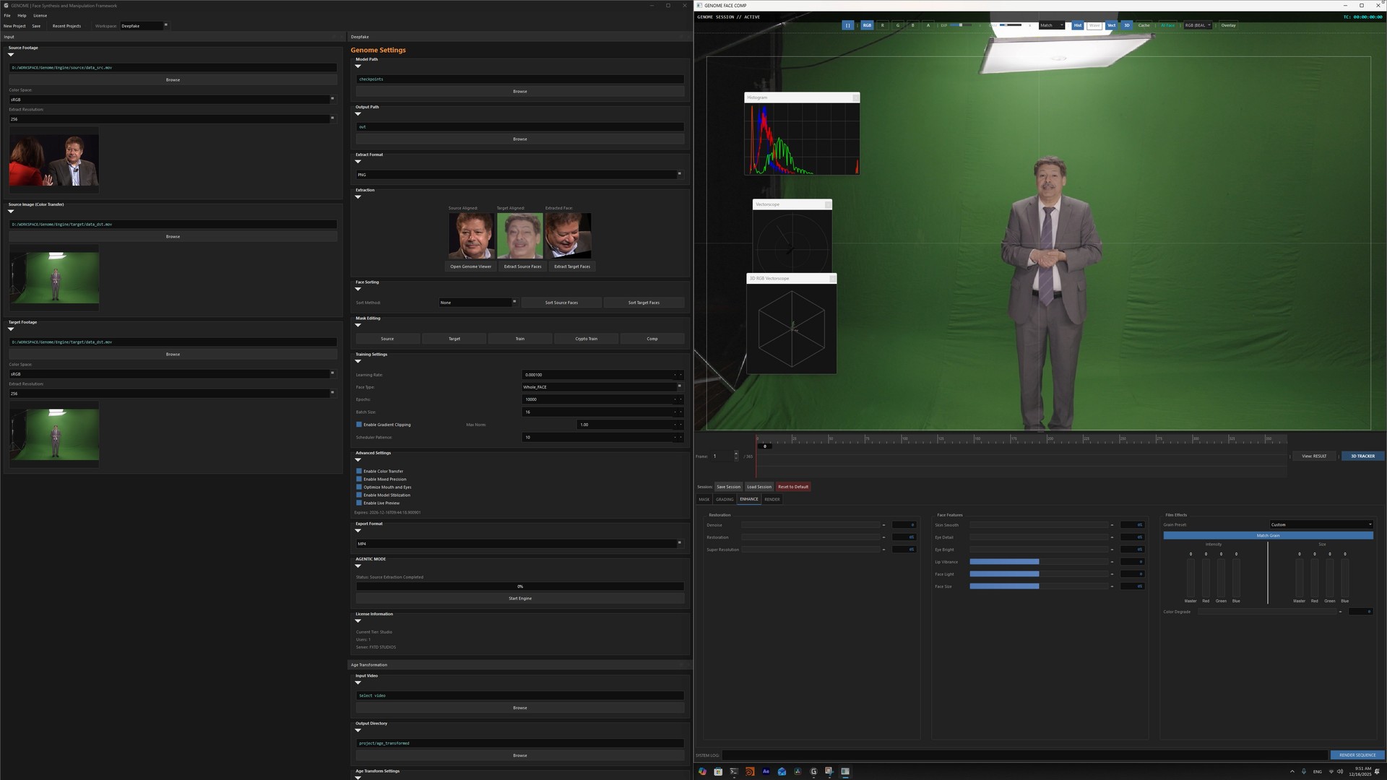Switch to the GRADING tab

coord(724,499)
